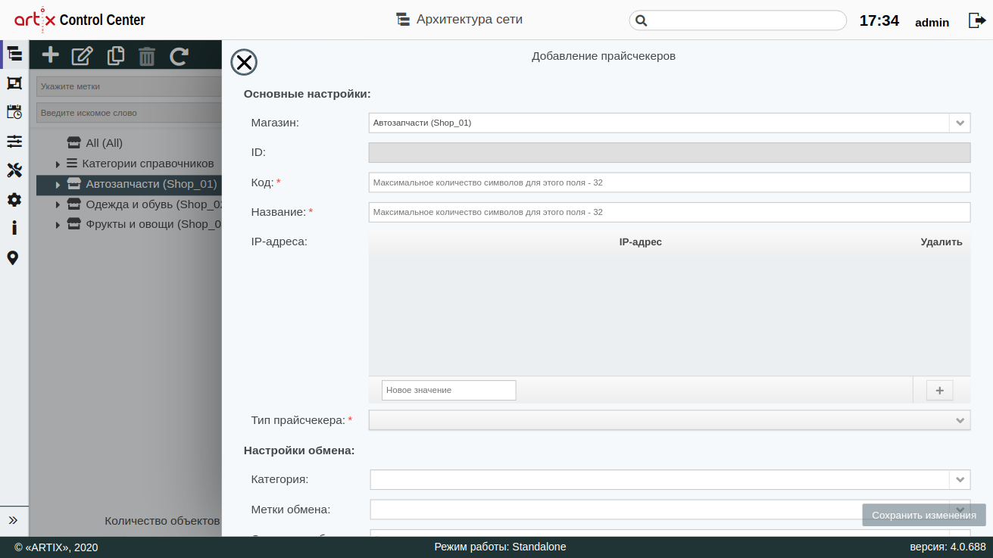The height and width of the screenshot is (558, 993).
Task: Expand the Автозапчасти (Shop_01) tree node
Action: coord(58,184)
